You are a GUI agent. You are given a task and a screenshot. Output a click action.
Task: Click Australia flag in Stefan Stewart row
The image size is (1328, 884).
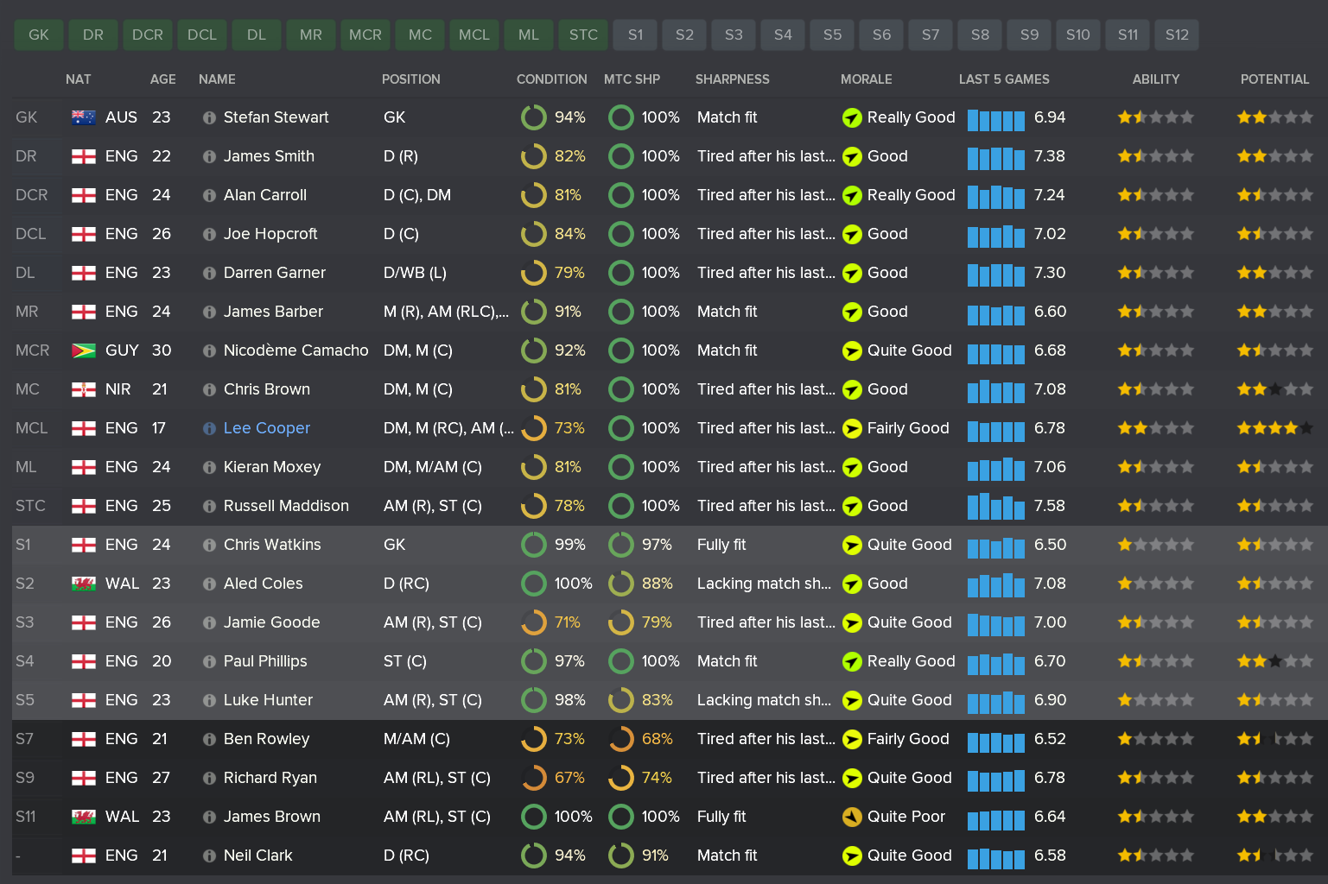coord(84,118)
